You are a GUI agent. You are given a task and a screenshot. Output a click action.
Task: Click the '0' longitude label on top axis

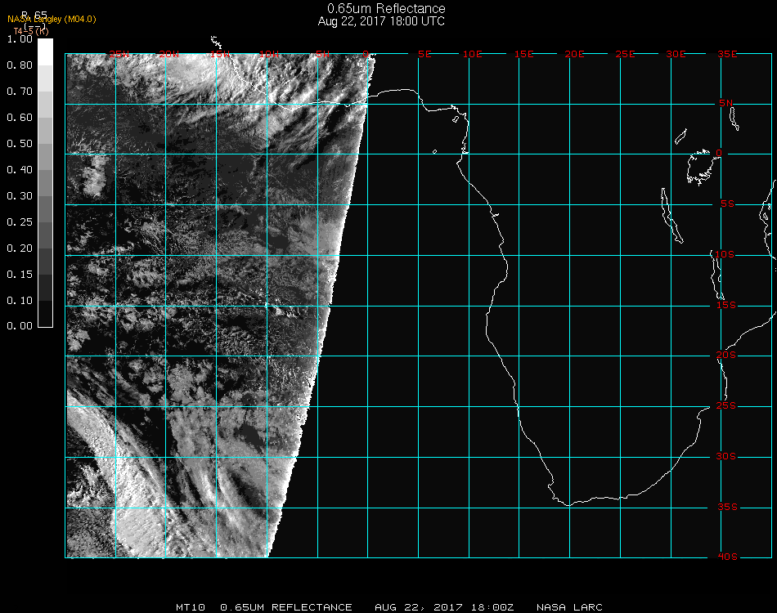(x=366, y=54)
